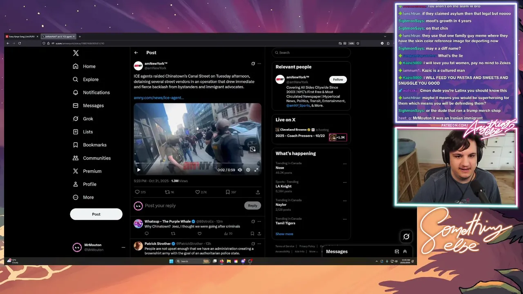Enter fullscreen on the video
The image size is (523, 294).
(256, 170)
